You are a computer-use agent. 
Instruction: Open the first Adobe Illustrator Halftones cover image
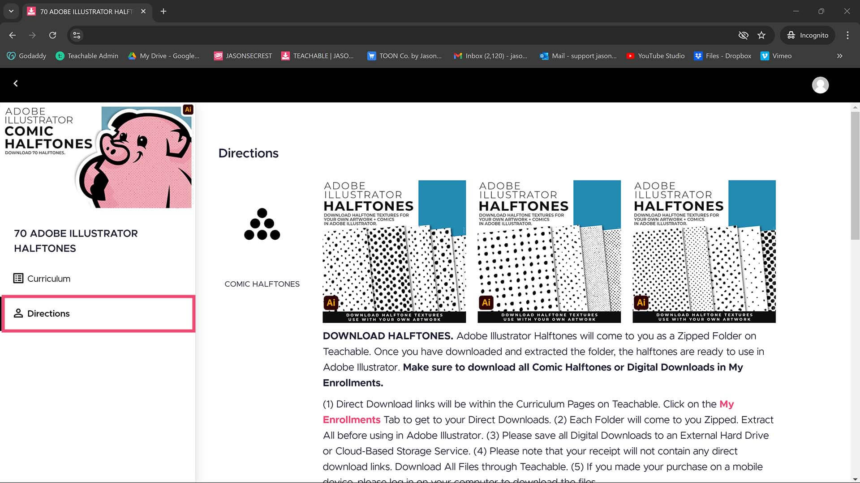coord(394,251)
